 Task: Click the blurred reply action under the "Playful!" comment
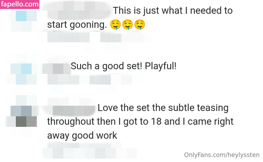(100, 79)
